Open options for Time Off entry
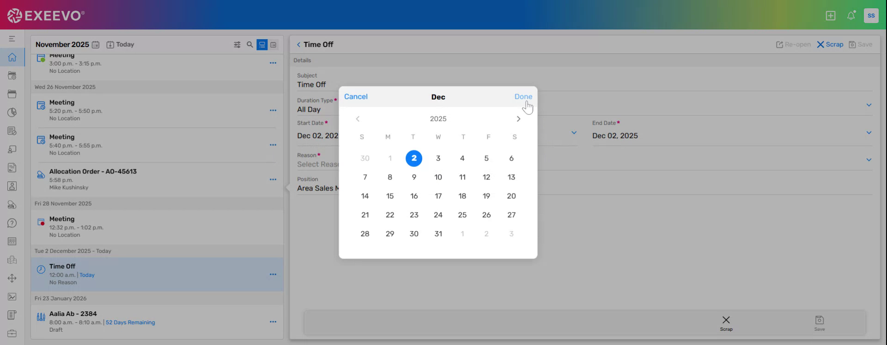887x345 pixels. (x=273, y=274)
